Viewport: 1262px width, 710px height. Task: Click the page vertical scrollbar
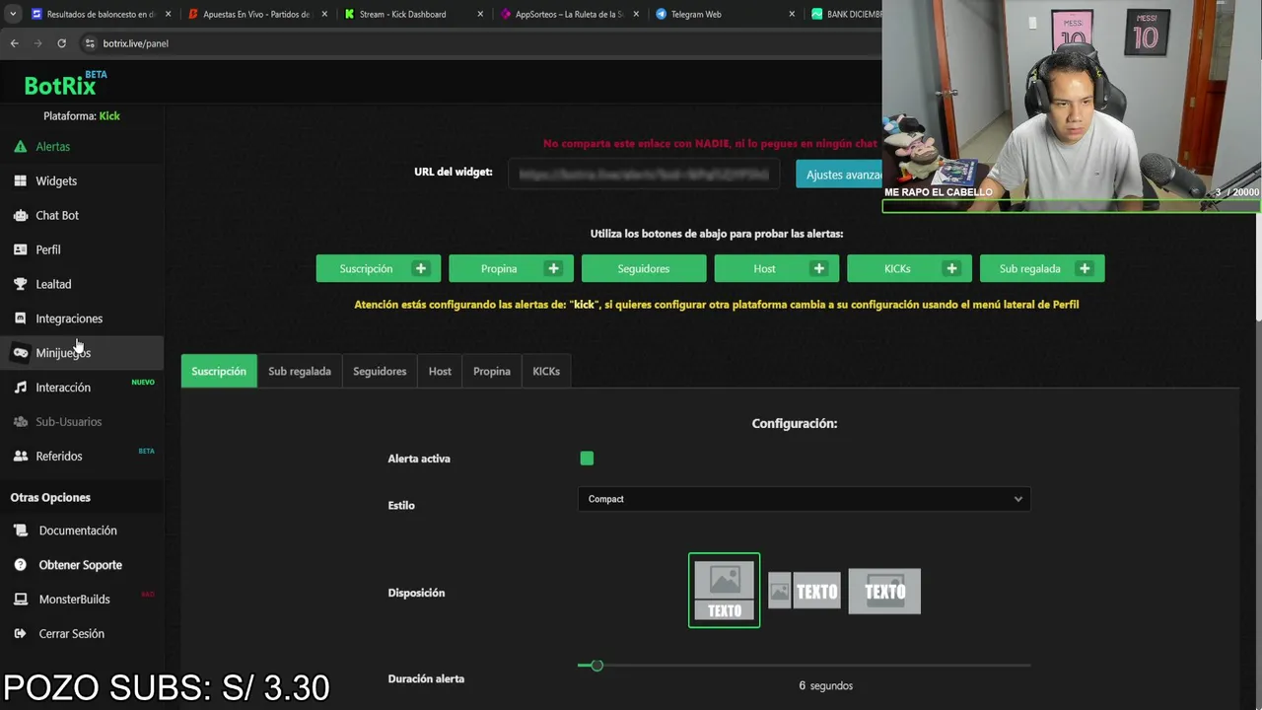tap(1257, 266)
